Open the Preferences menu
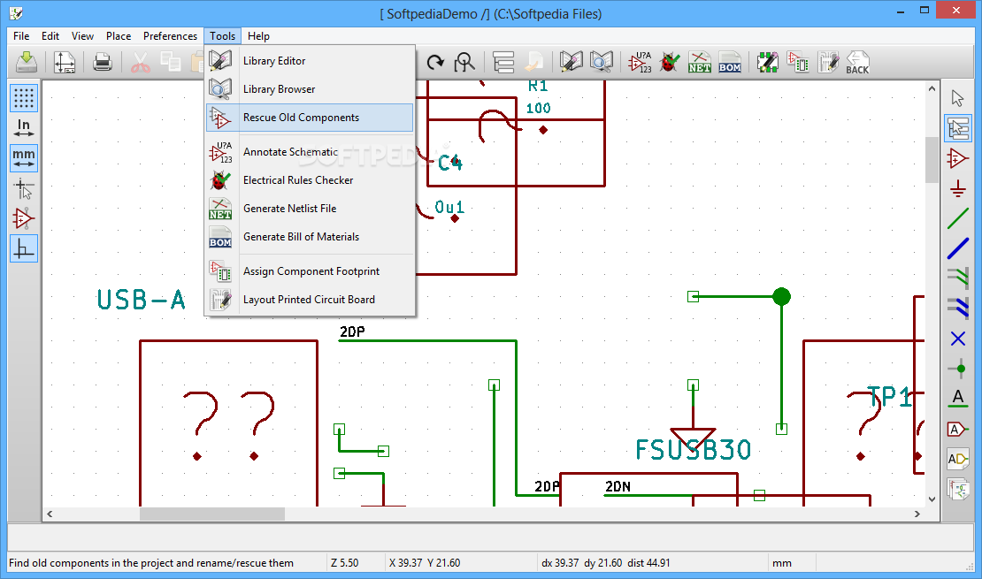The height and width of the screenshot is (579, 982). point(170,35)
